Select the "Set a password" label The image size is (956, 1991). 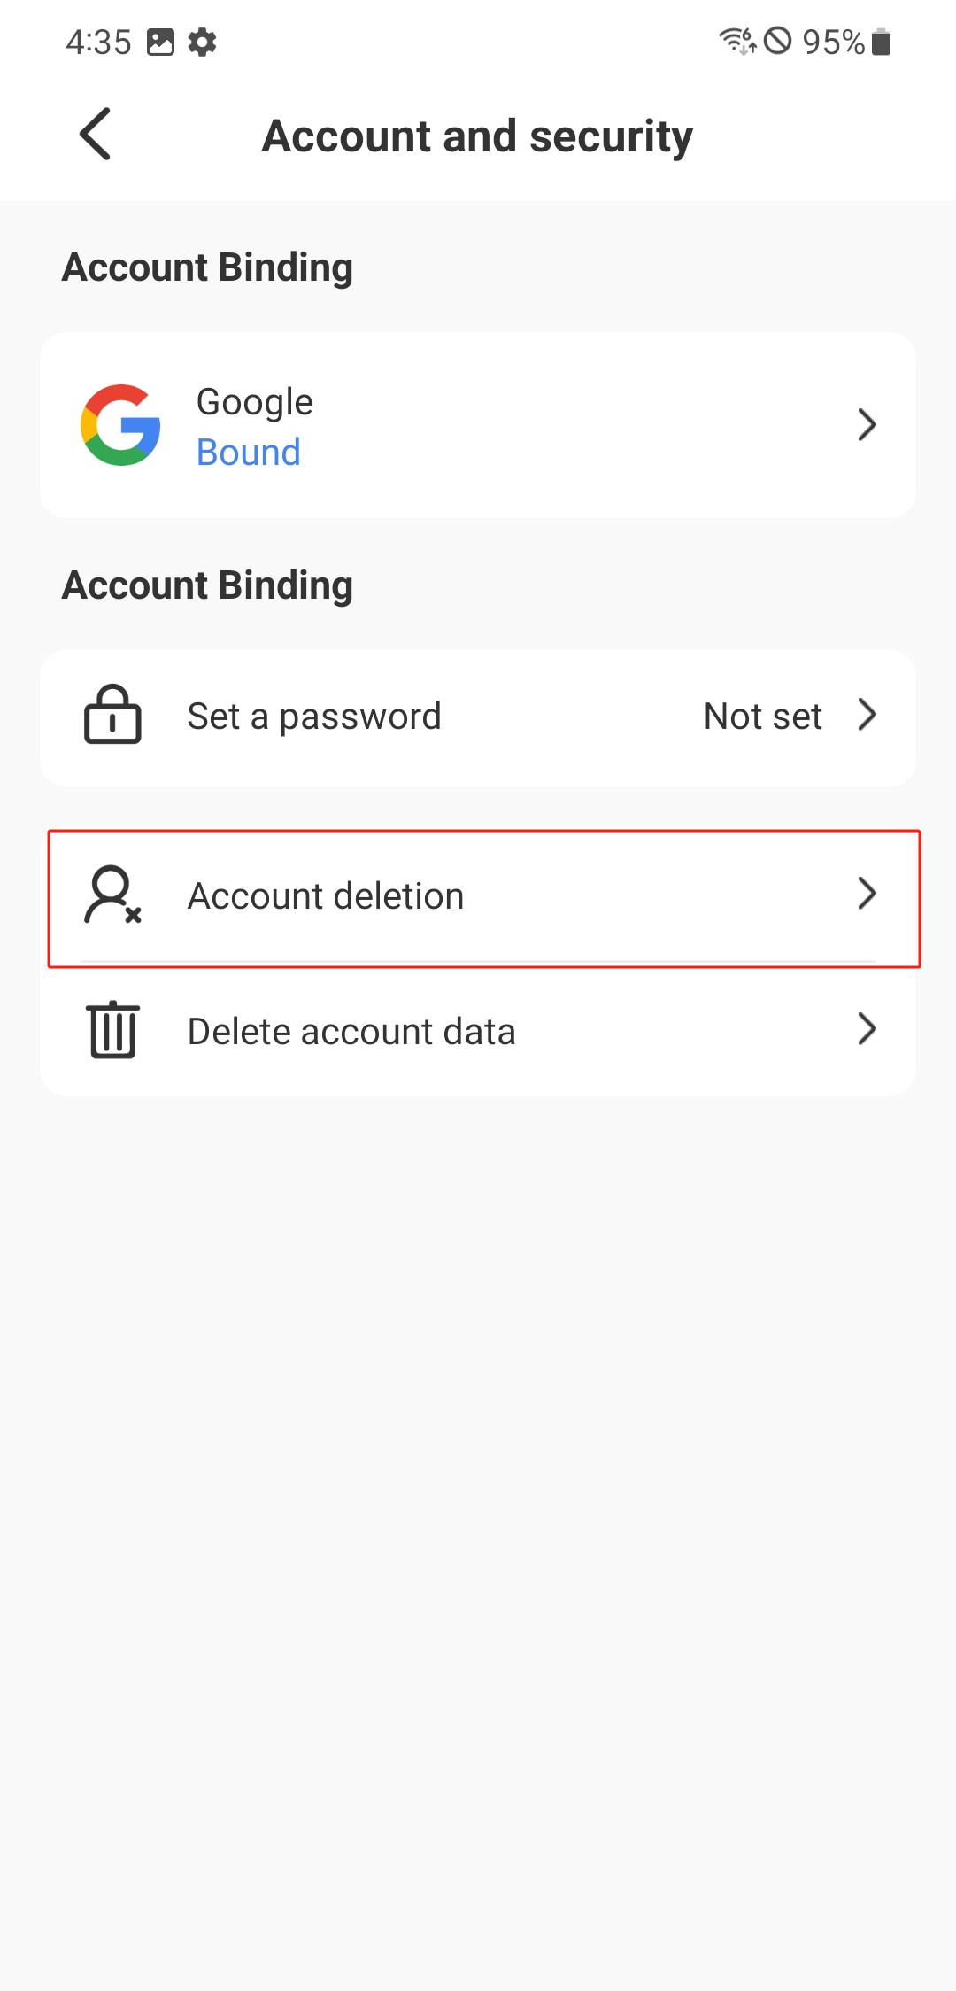click(314, 717)
